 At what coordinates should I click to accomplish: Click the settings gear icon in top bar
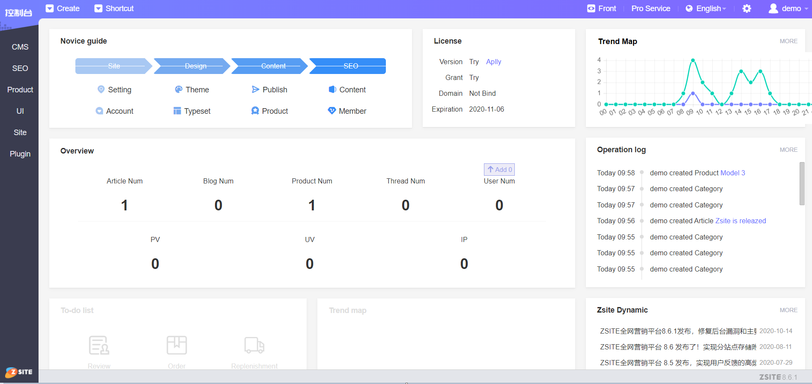(746, 9)
